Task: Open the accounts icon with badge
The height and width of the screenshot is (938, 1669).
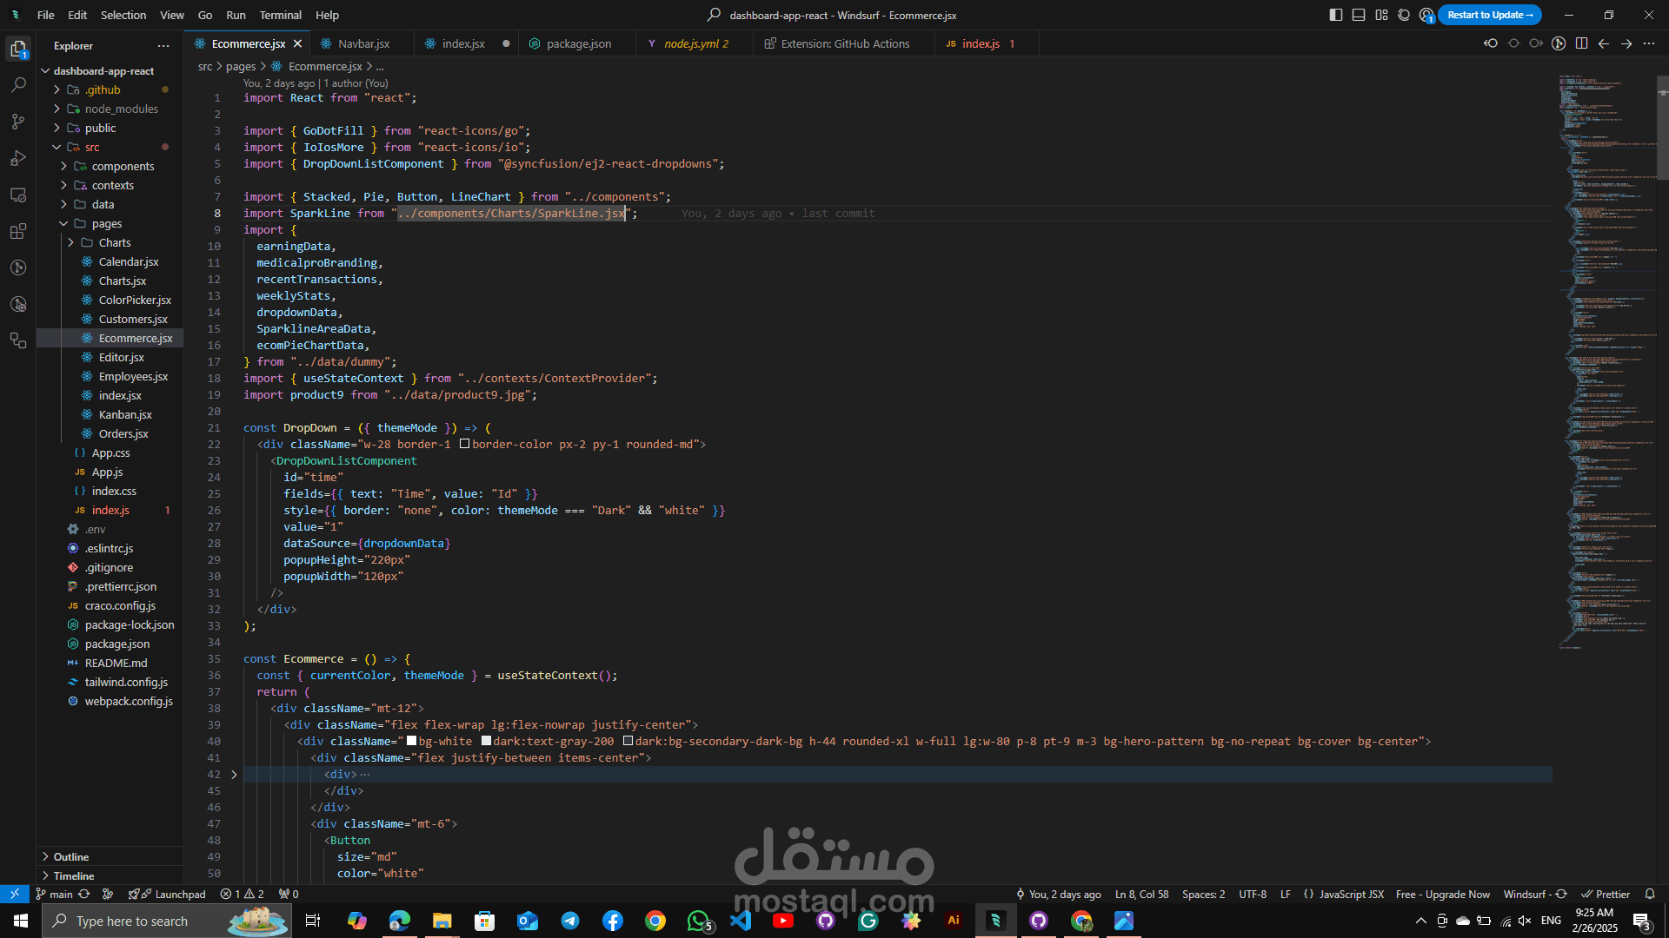Action: tap(1426, 15)
